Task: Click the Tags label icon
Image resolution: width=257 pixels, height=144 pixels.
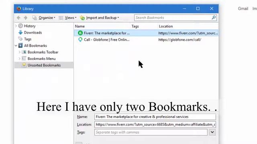Action: [20, 39]
